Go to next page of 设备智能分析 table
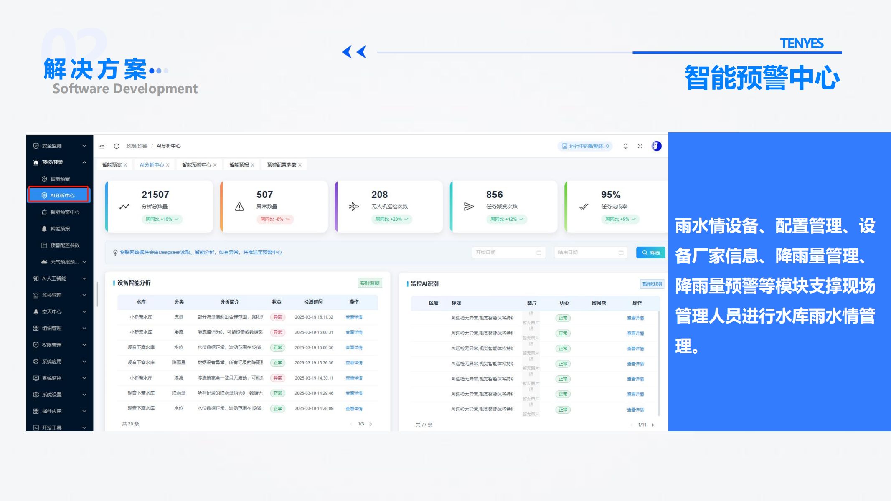This screenshot has width=891, height=501. (371, 424)
